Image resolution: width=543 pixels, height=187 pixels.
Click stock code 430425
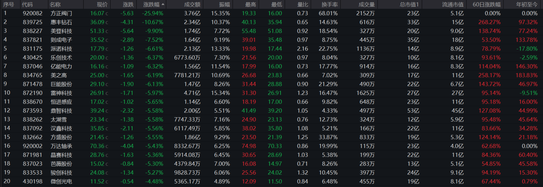tap(33, 58)
